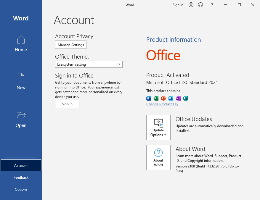Viewport: 260px width, 200px height.
Task: Click the Sign In button under Sign in to Office
Action: (67, 104)
